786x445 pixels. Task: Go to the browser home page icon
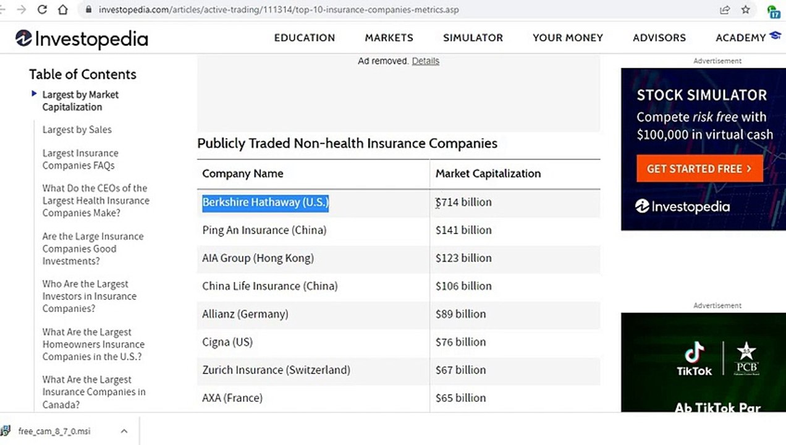pyautogui.click(x=63, y=10)
